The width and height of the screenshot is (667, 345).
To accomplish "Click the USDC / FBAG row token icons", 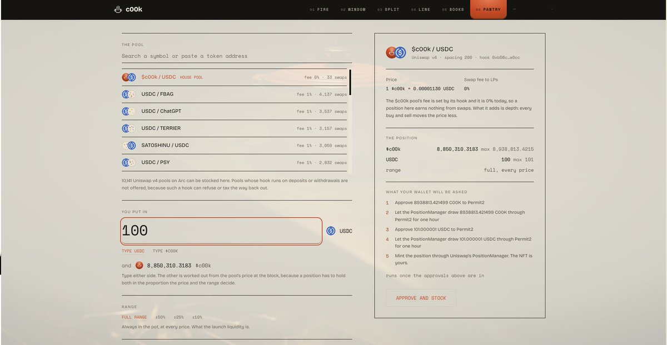I will click(129, 94).
